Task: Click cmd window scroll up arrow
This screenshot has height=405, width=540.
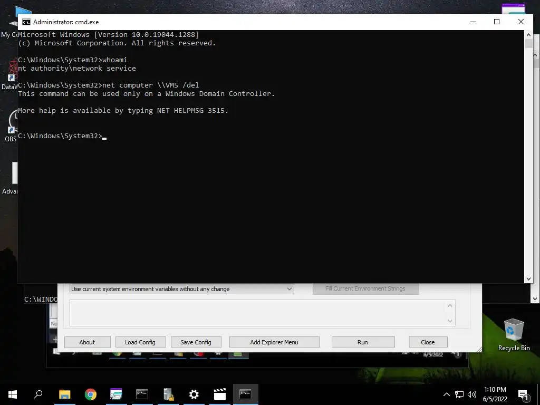Action: [x=528, y=34]
